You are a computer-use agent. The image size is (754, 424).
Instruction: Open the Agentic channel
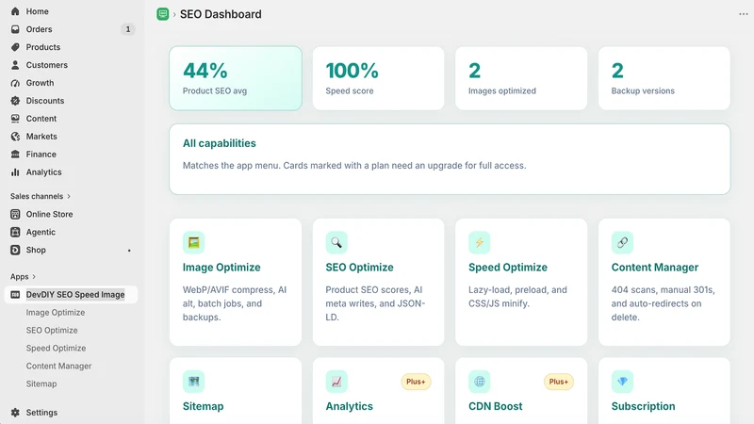[x=41, y=232]
